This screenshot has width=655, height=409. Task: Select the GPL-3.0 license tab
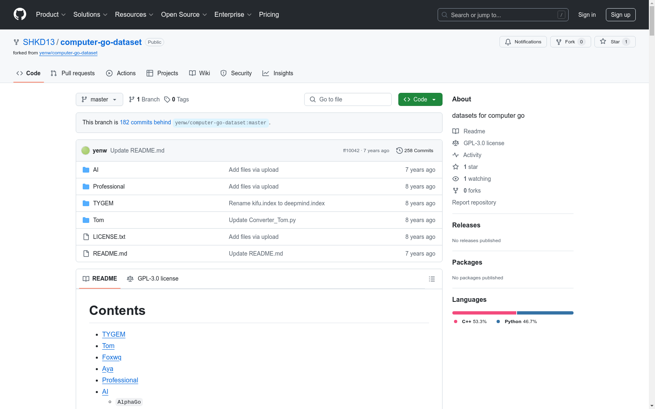coord(153,279)
